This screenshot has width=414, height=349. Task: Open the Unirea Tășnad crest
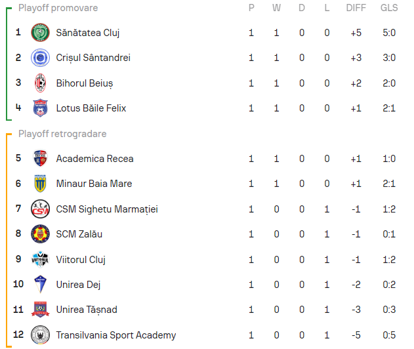(x=40, y=310)
